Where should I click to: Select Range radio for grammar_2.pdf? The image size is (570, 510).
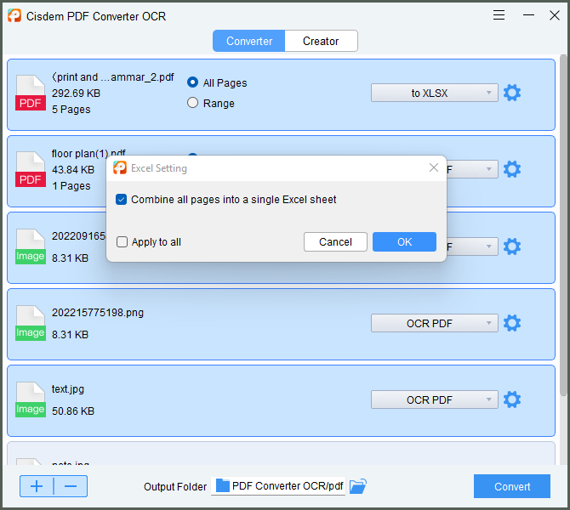[192, 103]
